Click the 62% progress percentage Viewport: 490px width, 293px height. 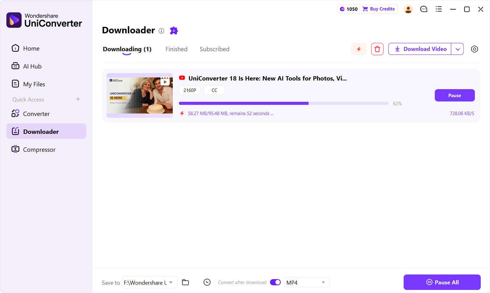click(397, 104)
